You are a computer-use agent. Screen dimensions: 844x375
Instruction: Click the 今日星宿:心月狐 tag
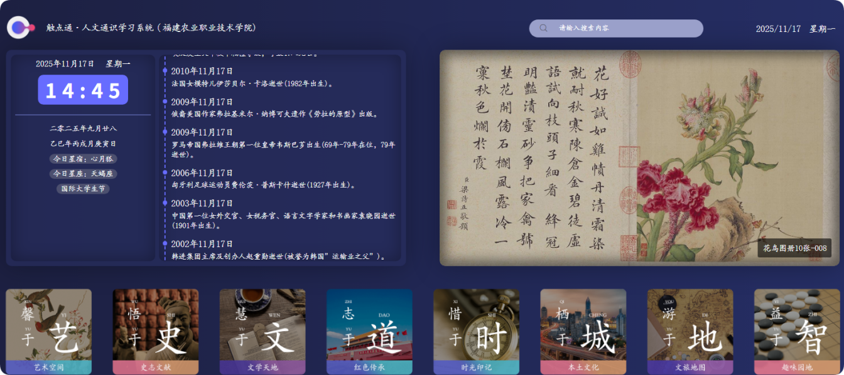(84, 159)
